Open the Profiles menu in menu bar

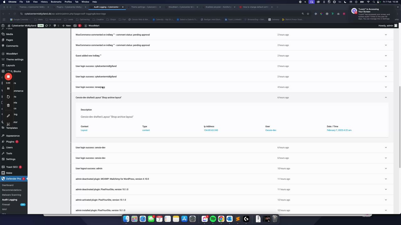[68, 2]
